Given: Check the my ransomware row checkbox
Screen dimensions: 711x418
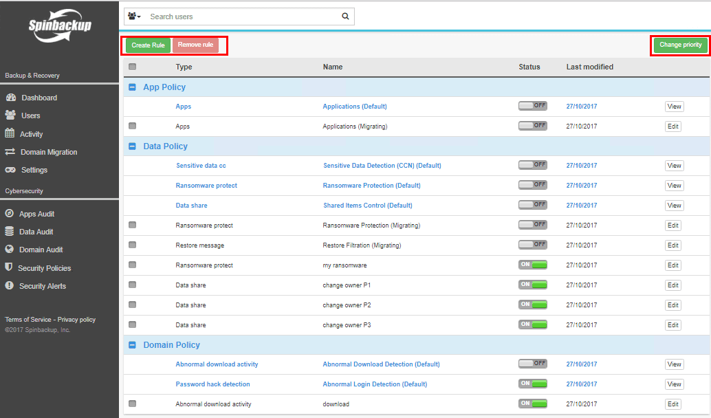Looking at the screenshot, I should pos(133,265).
